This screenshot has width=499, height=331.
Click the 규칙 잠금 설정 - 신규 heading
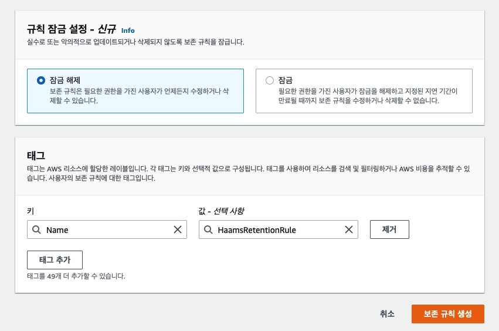point(72,29)
